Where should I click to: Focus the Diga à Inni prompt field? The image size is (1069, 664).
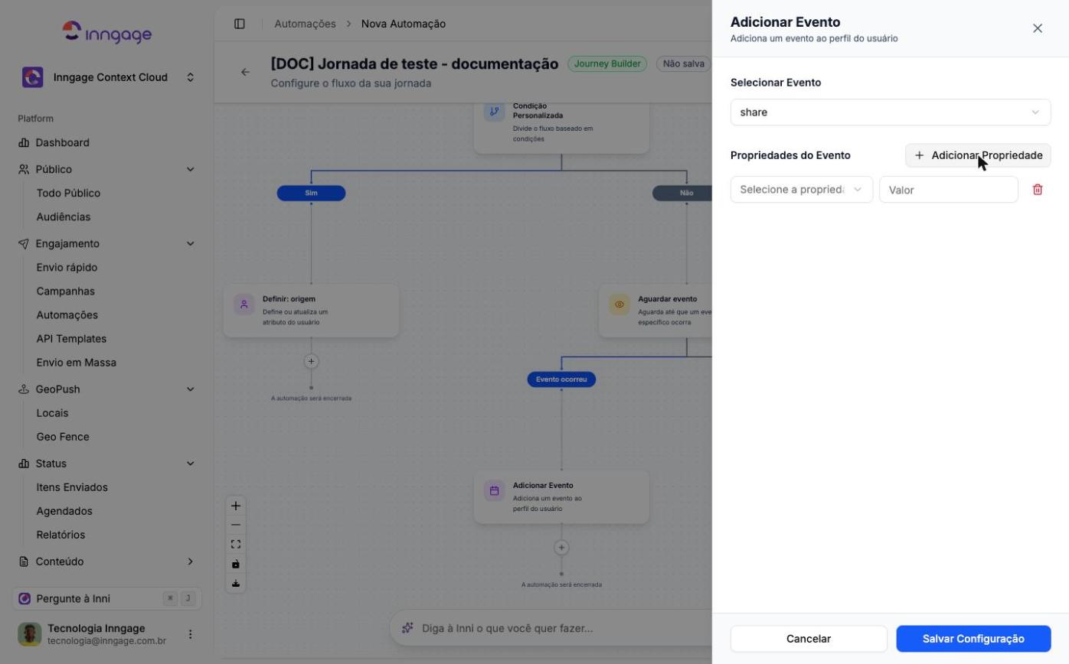point(551,628)
